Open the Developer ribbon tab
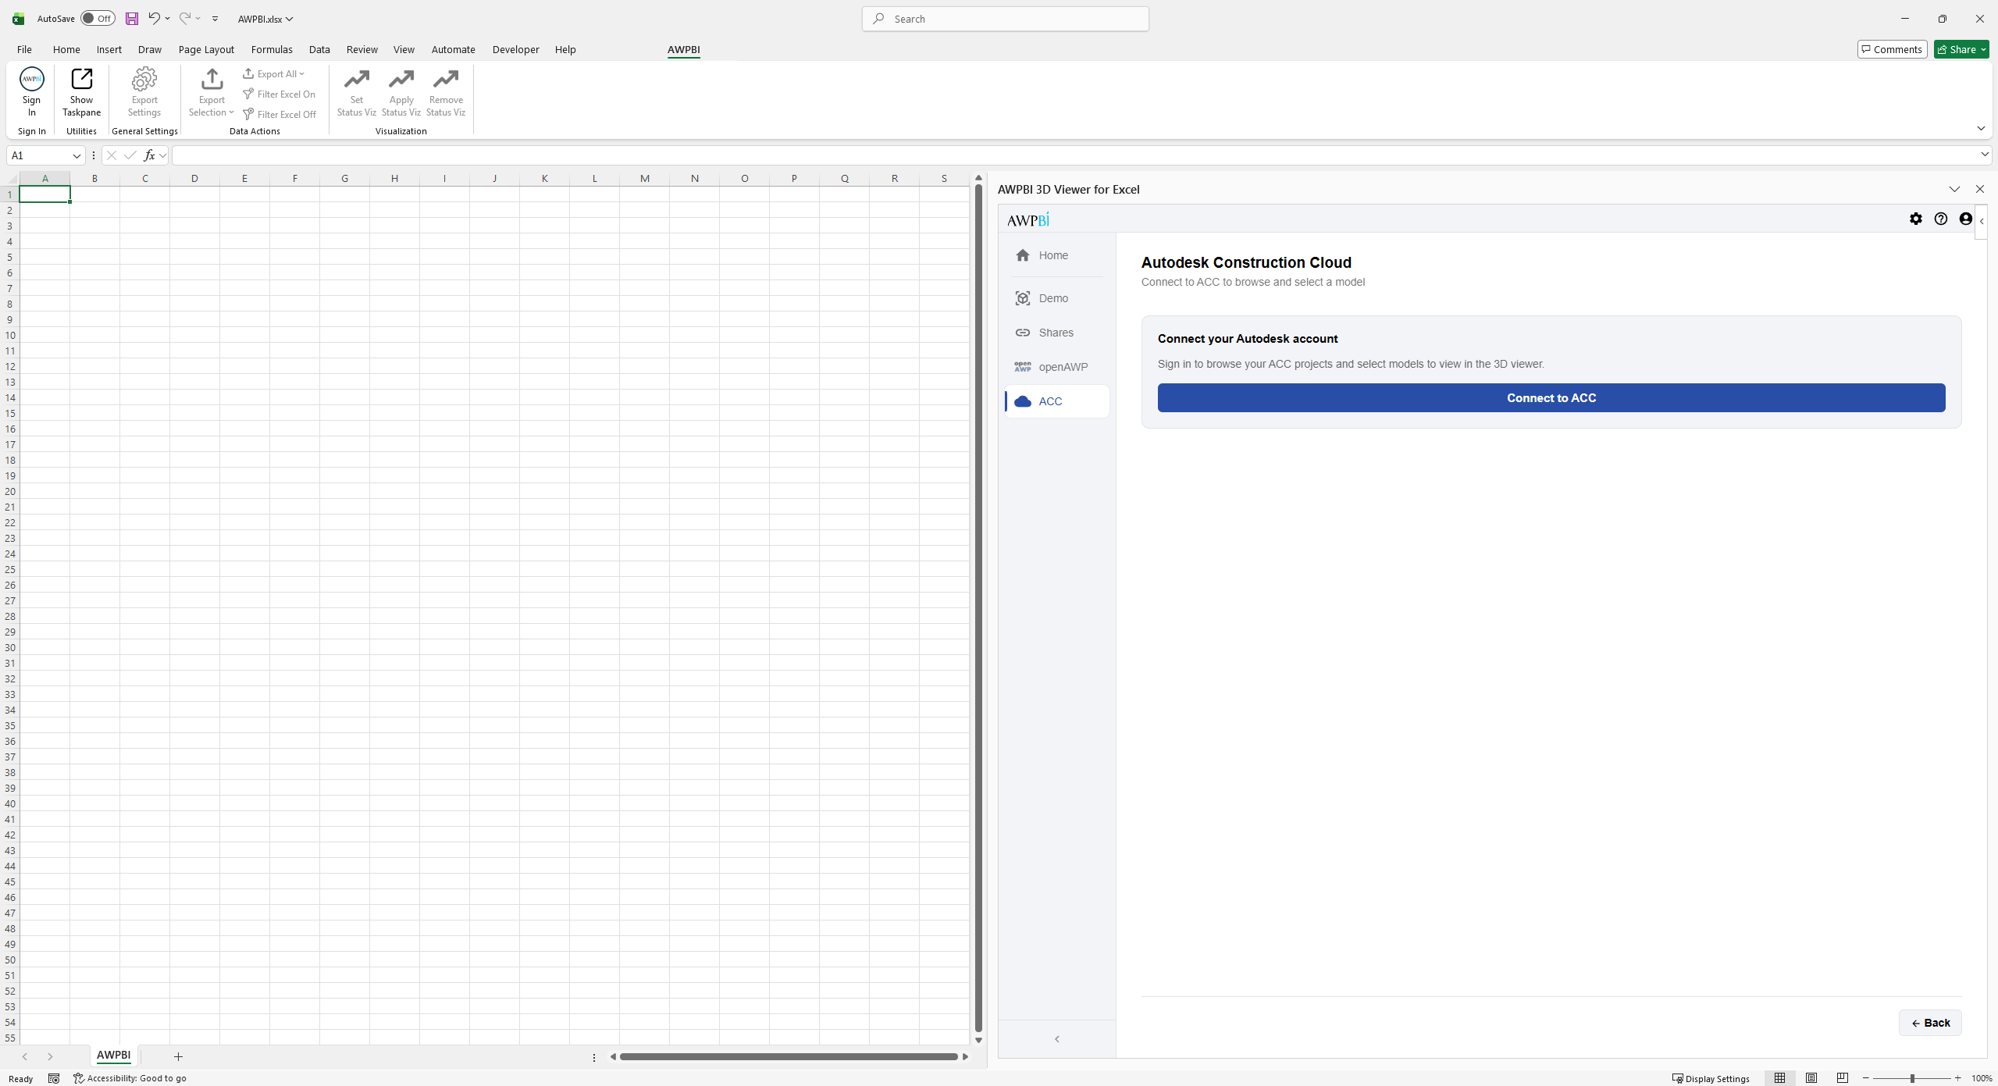 (515, 49)
